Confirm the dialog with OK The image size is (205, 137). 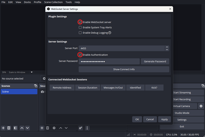pos(137,119)
